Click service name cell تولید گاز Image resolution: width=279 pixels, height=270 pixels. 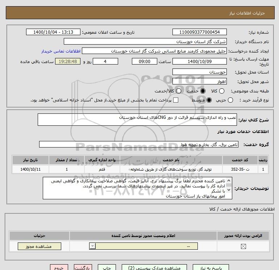tap(171, 169)
